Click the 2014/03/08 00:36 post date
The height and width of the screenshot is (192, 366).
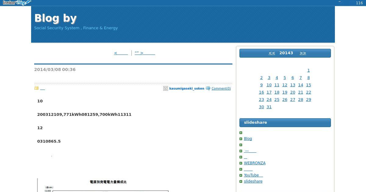click(x=55, y=69)
